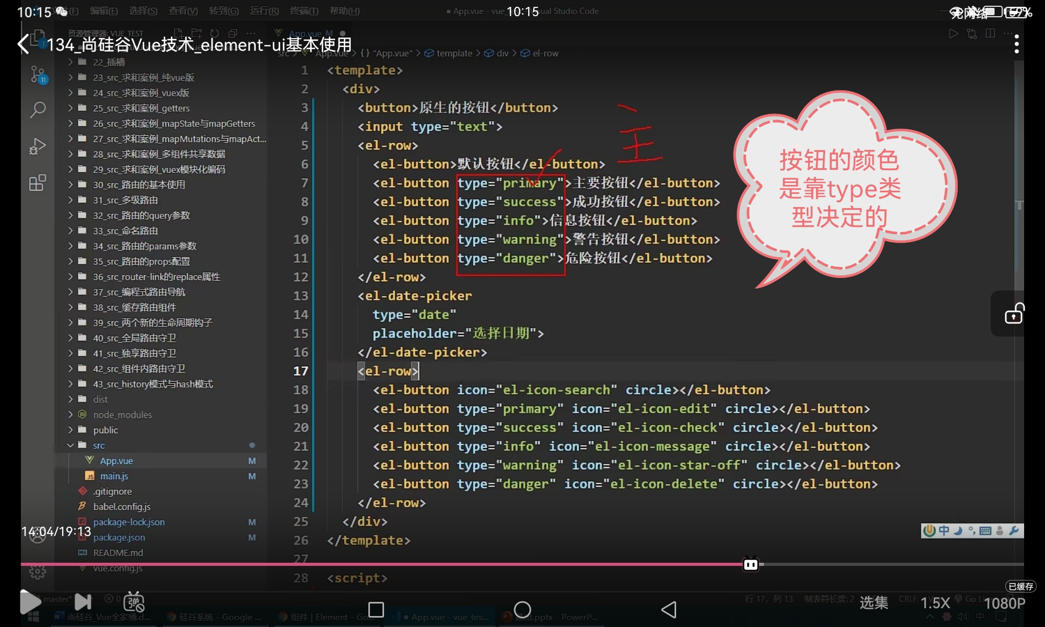Open the playback speed 1.5X selector
Image resolution: width=1045 pixels, height=627 pixels.
(935, 603)
